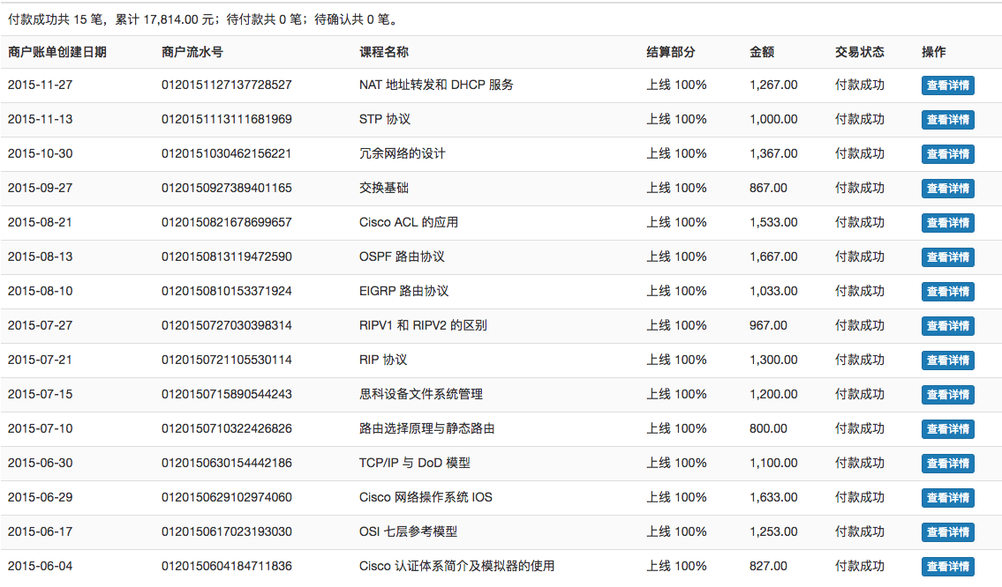
Task: Click 查看详情 for TCP/IP 与 DoD 模型
Action: pyautogui.click(x=947, y=464)
